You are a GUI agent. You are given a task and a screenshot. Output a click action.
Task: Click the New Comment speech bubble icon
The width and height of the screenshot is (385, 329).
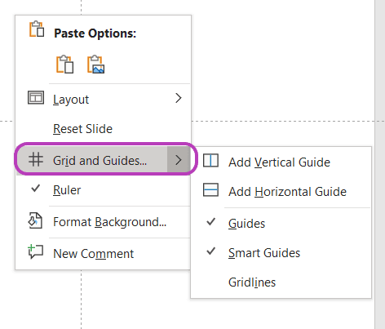(35, 251)
